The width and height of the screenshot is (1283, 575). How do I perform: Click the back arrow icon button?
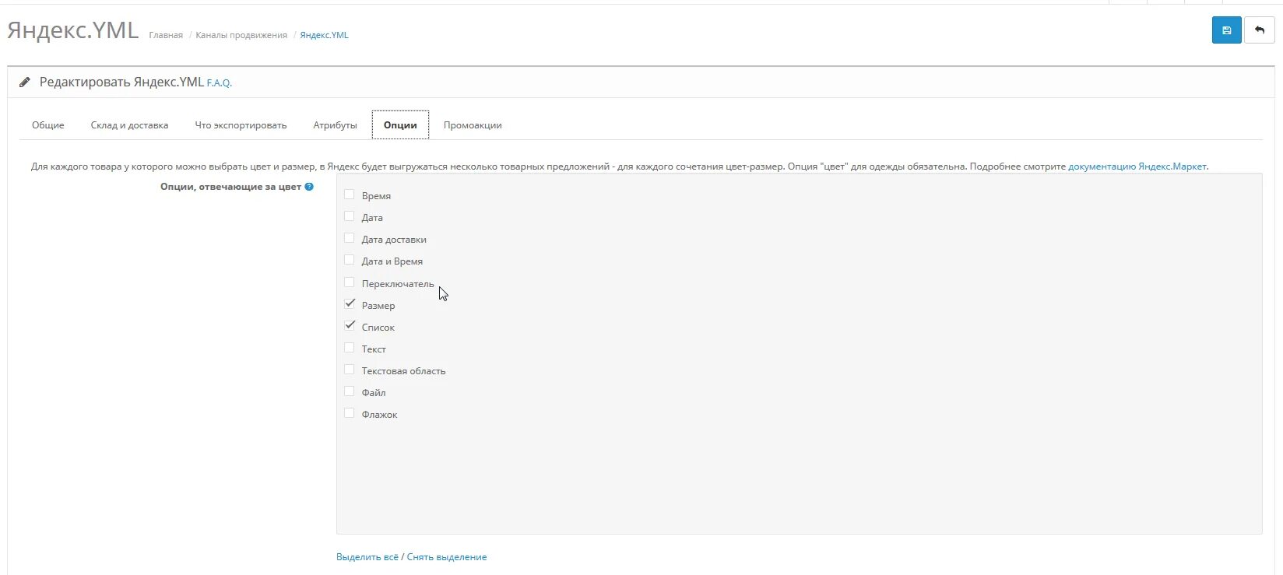[1259, 30]
